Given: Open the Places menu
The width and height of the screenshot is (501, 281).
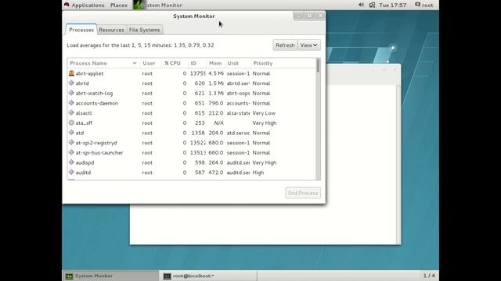Looking at the screenshot, I should [118, 5].
